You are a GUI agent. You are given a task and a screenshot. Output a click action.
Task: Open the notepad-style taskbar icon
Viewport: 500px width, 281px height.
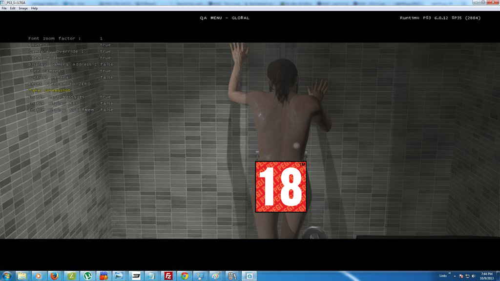[152, 276]
